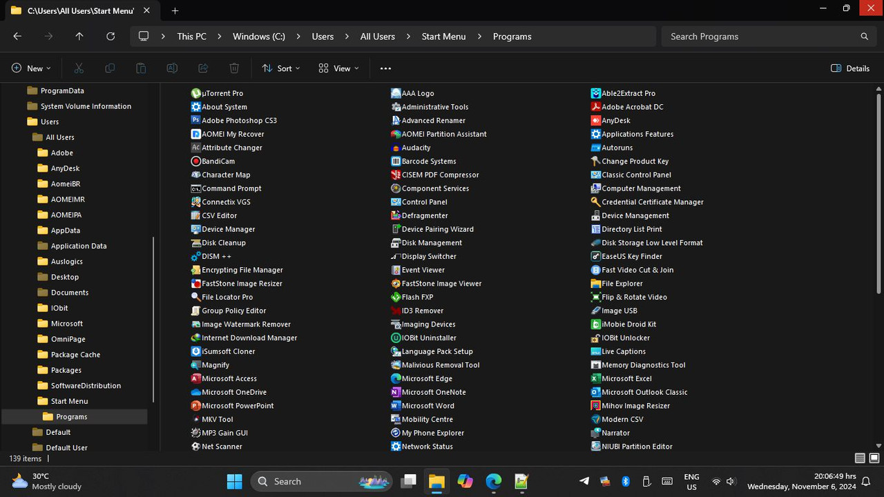
Task: Navigate back with the back arrow
Action: click(17, 37)
